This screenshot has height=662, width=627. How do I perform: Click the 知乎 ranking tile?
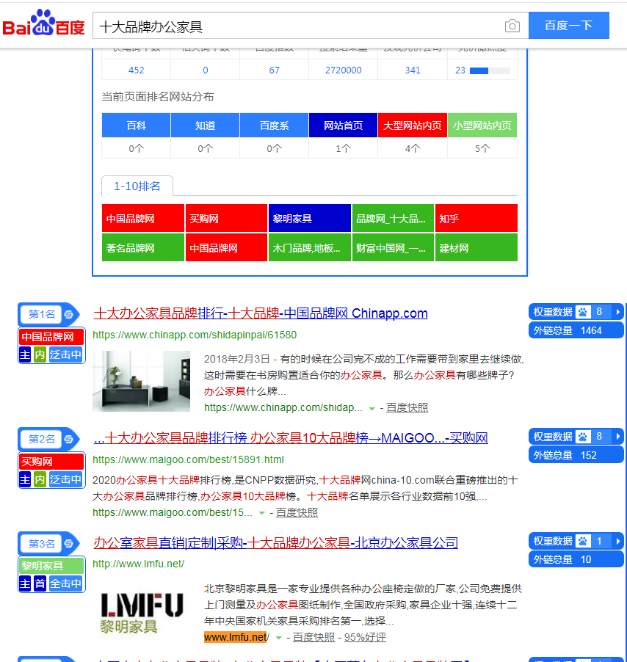[x=476, y=218]
